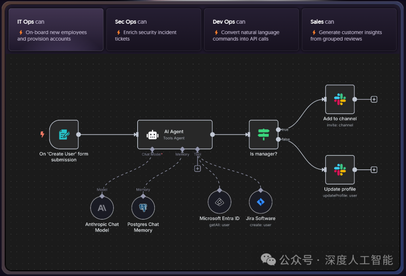
Task: Click the lightning trigger icon beside form node
Action: point(42,134)
